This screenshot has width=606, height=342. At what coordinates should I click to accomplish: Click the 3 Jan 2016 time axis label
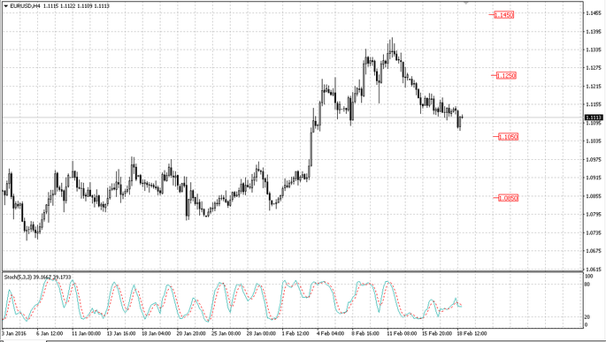(x=14, y=333)
